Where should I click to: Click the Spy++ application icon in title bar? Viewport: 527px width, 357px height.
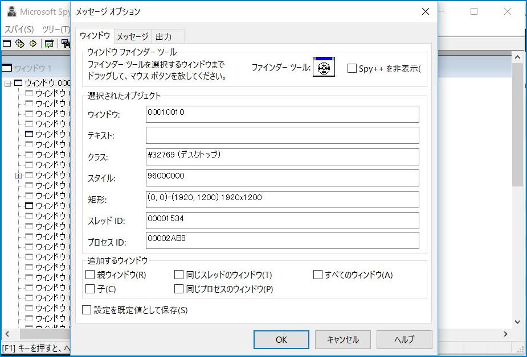click(11, 11)
